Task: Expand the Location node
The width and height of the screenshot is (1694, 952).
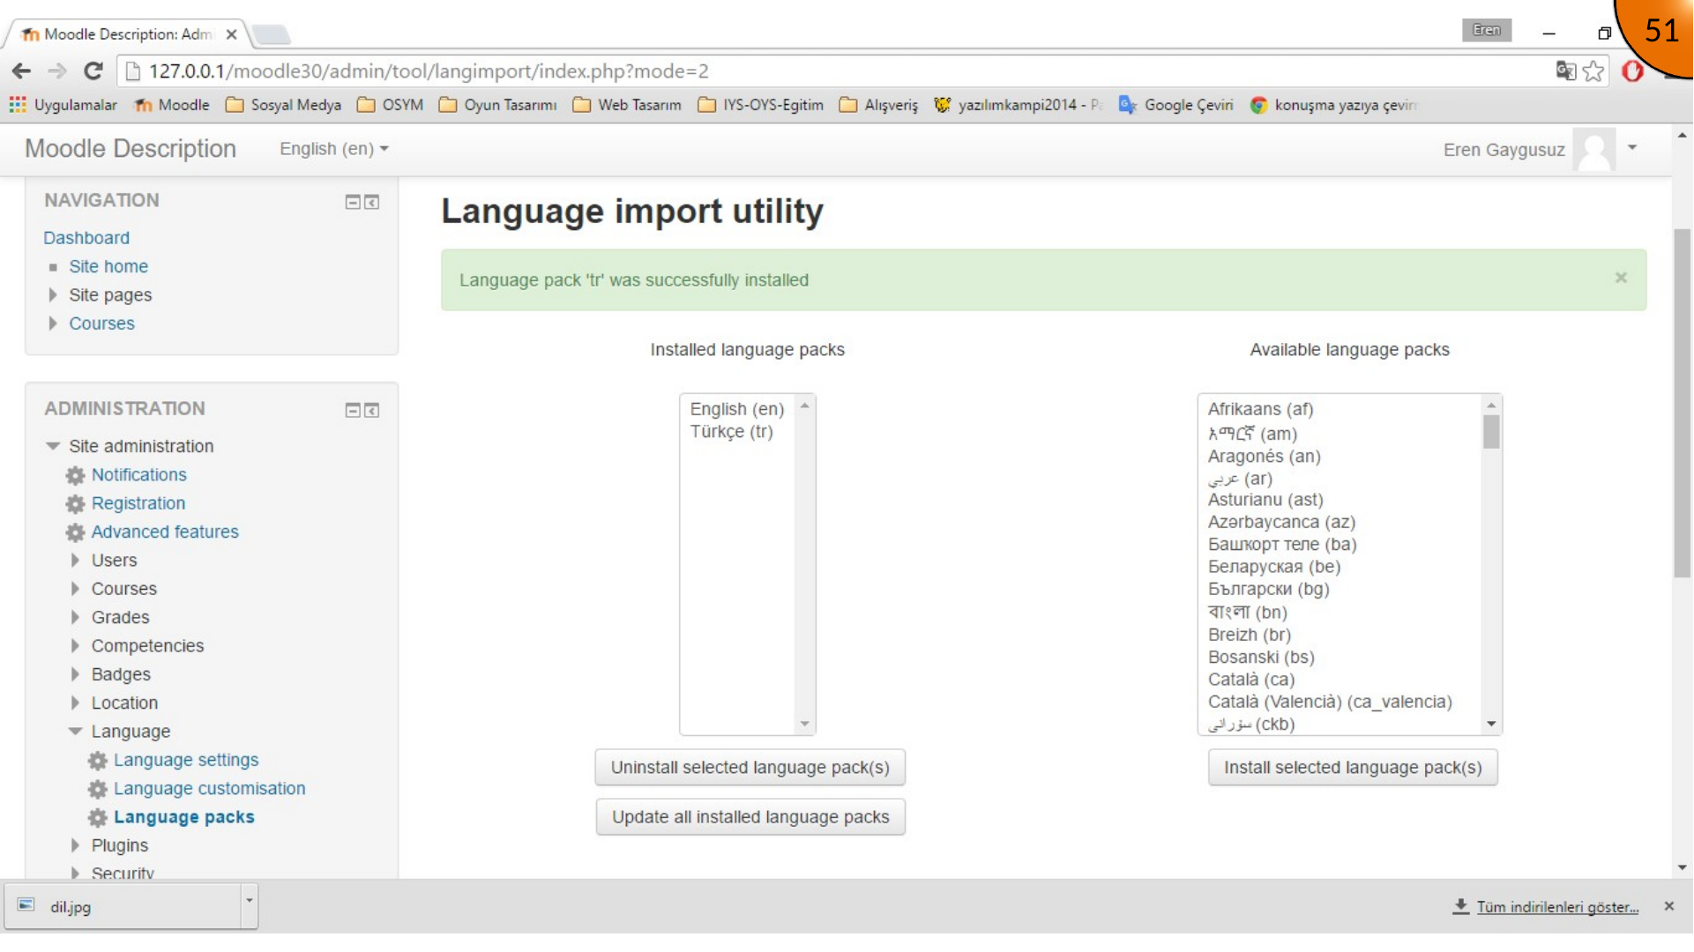Action: (75, 703)
